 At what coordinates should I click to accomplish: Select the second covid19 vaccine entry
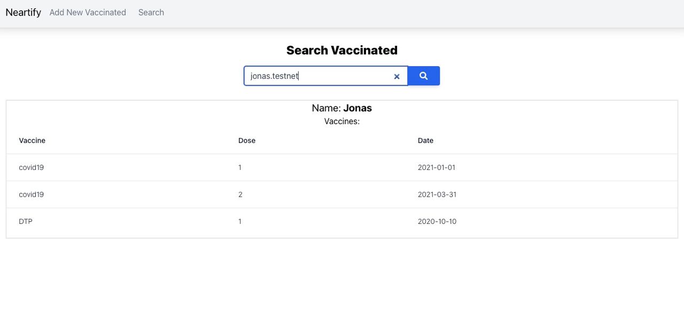click(x=31, y=195)
